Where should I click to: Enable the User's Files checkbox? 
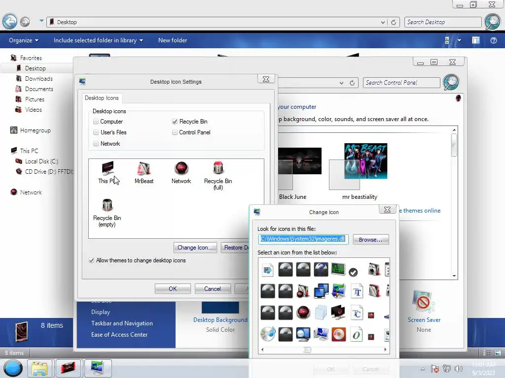(96, 132)
